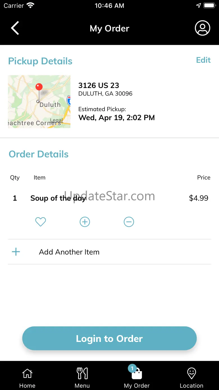Image resolution: width=219 pixels, height=390 pixels.
Task: Tap the cart badge showing 1
Action: point(132,368)
